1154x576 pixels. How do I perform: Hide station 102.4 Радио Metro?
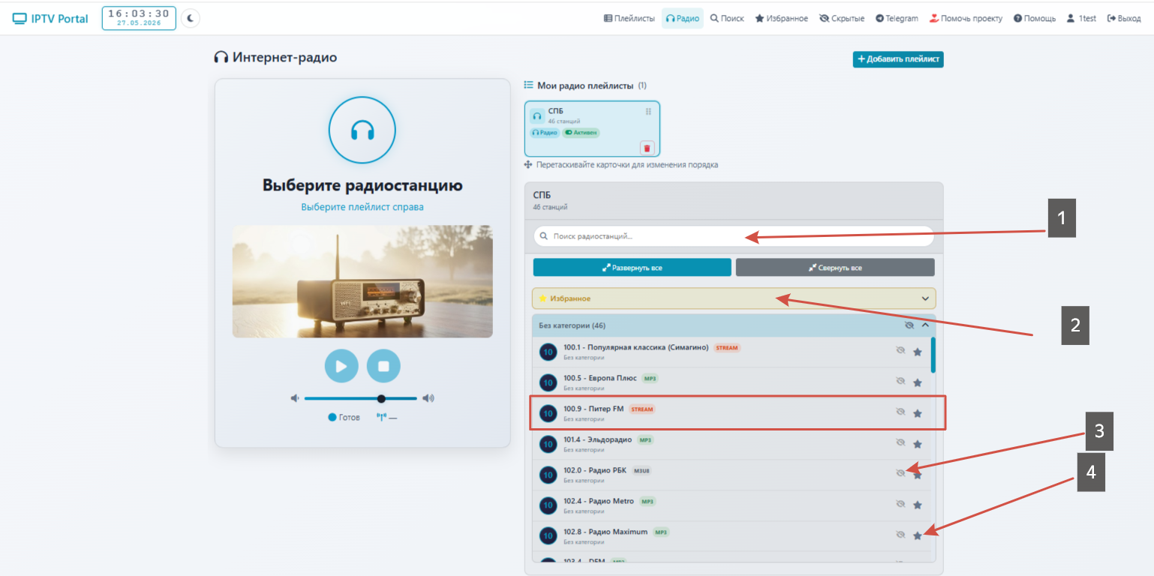point(900,505)
